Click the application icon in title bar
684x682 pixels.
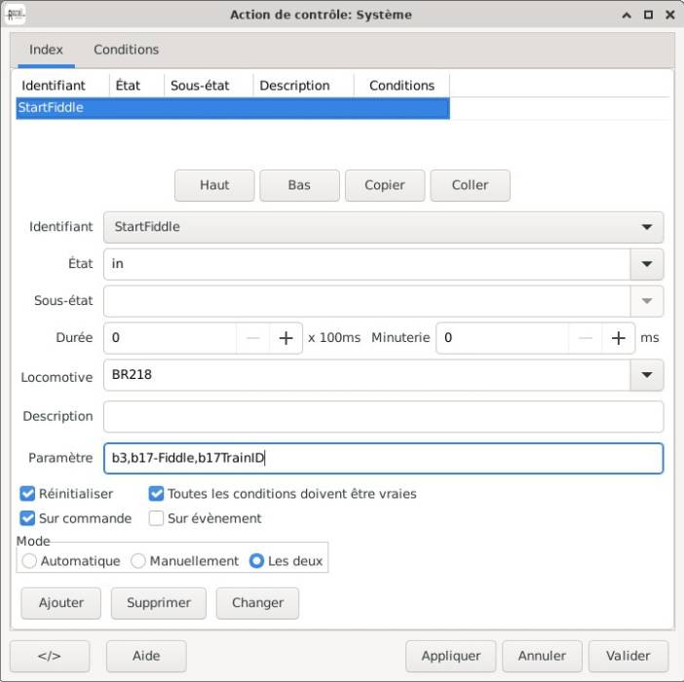coord(17,15)
